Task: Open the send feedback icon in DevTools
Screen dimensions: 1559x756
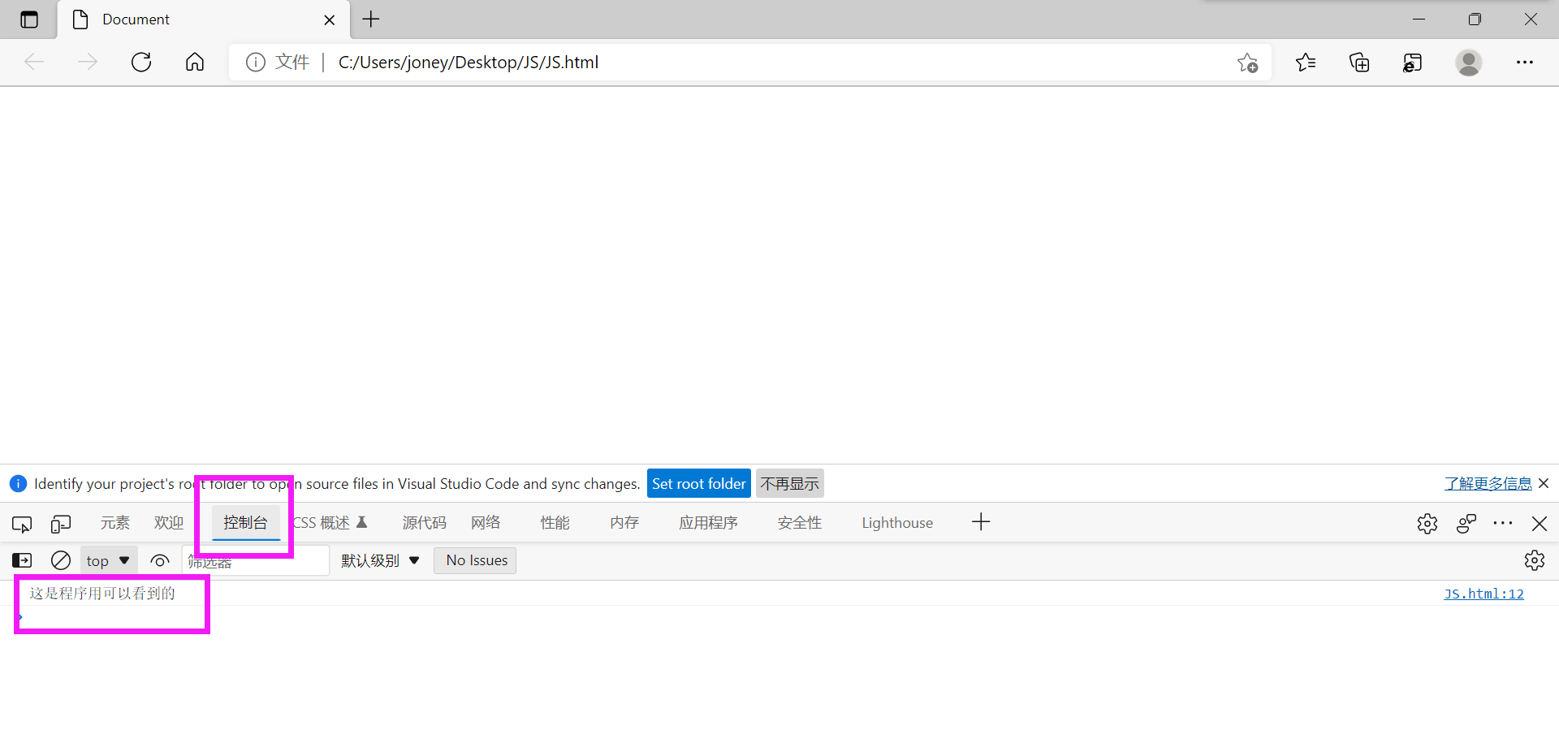Action: coord(1466,524)
